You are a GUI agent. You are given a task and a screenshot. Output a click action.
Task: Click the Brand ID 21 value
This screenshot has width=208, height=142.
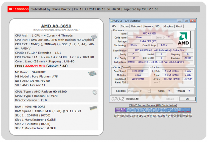pyautogui.click(x=169, y=38)
